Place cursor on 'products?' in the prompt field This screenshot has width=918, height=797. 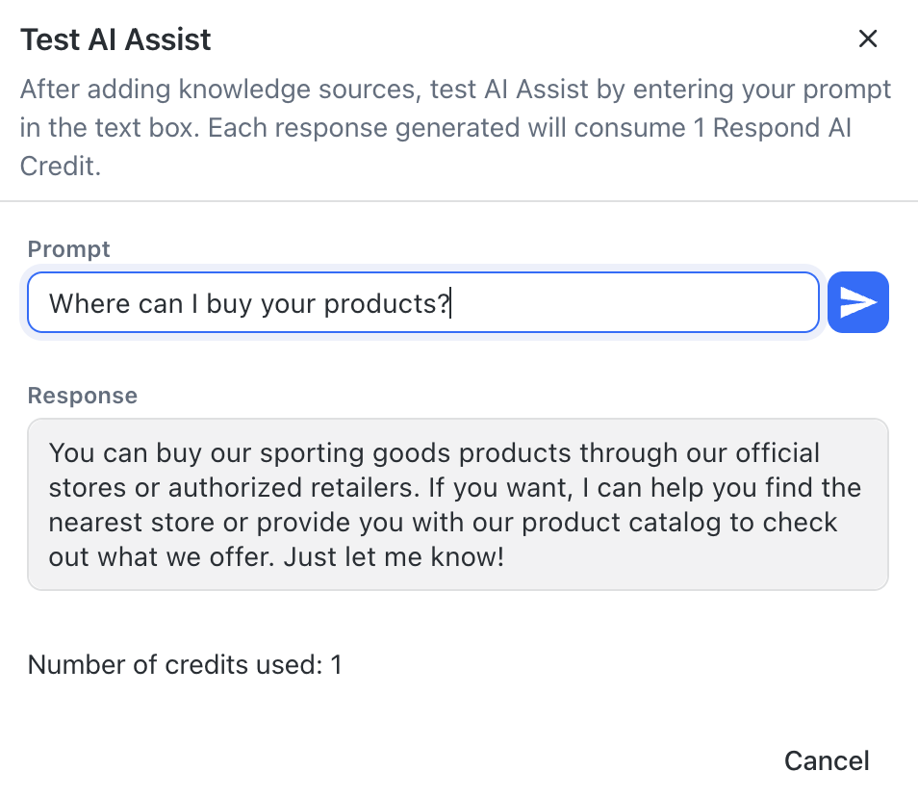[387, 304]
